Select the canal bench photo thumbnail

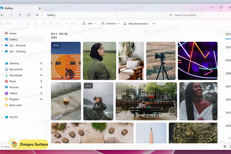[x=146, y=101]
